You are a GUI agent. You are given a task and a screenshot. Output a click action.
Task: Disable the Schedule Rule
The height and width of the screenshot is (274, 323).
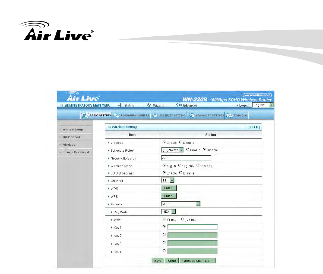coord(204,150)
